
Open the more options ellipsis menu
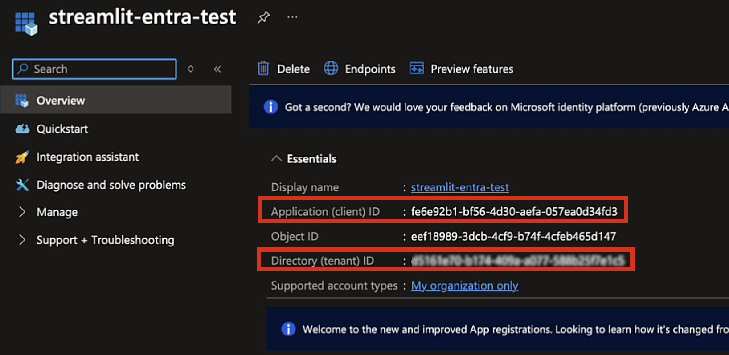pos(292,17)
